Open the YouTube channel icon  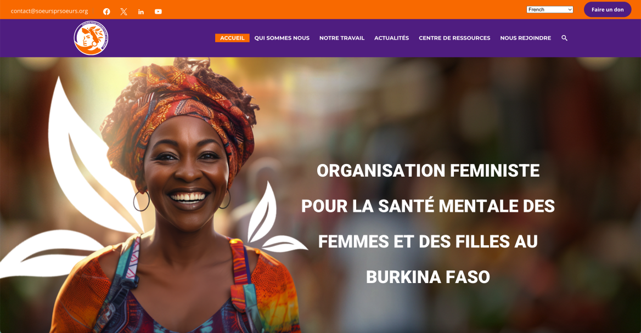[x=158, y=12]
